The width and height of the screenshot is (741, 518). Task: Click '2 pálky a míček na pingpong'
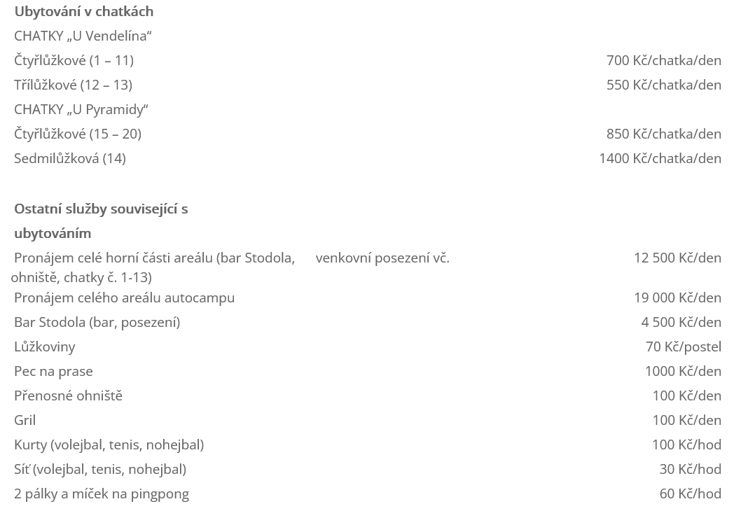point(102,494)
